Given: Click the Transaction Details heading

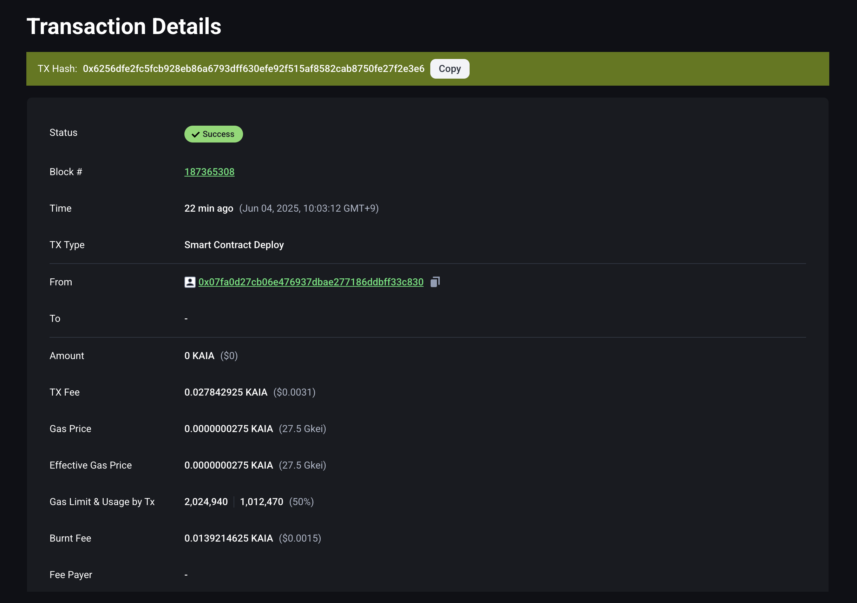Looking at the screenshot, I should coord(124,26).
